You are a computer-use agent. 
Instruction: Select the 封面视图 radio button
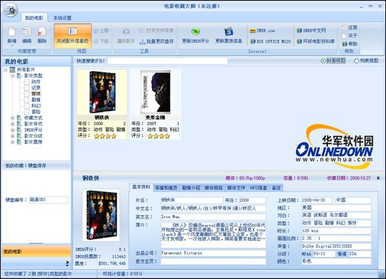323,61
